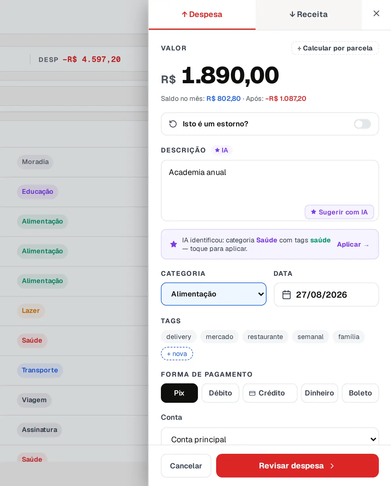
Task: Select the Despesa tab
Action: click(x=202, y=15)
